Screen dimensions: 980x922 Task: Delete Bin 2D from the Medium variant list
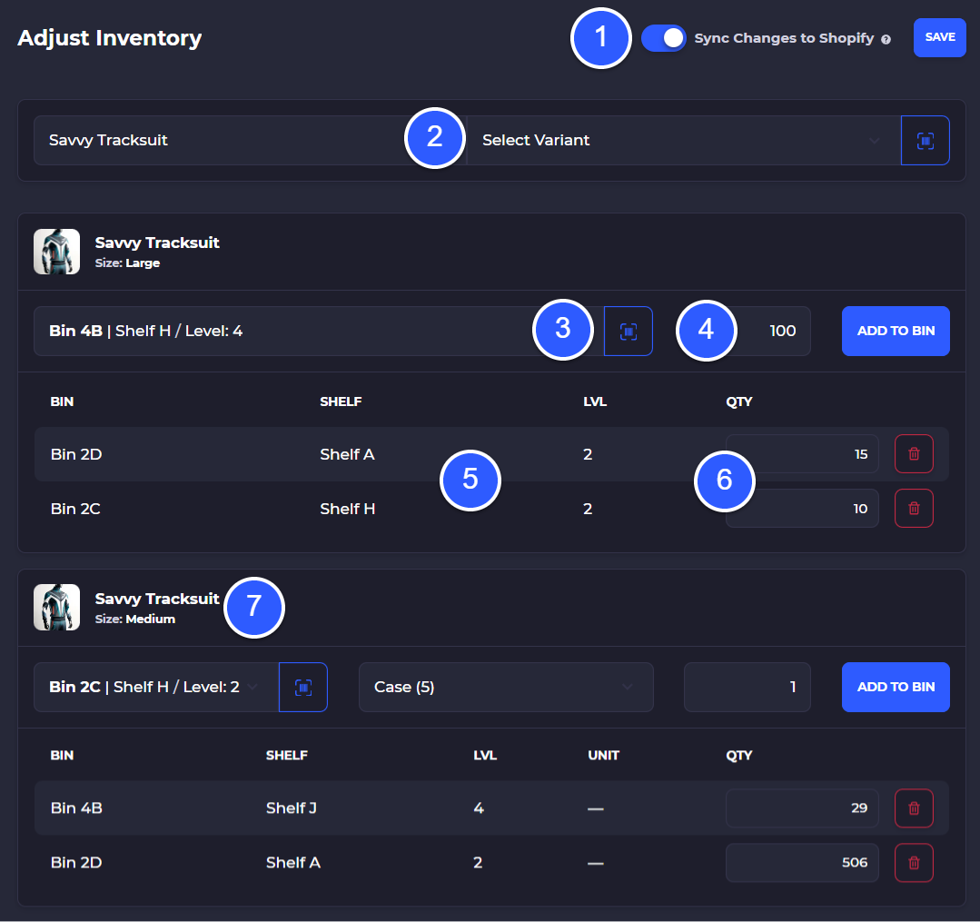[914, 862]
